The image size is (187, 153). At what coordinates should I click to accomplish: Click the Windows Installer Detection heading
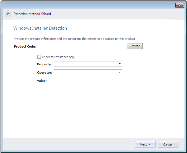click(x=40, y=28)
